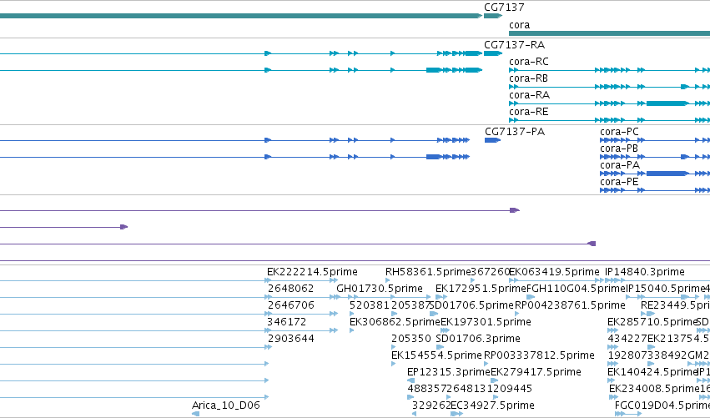Click the 488357 feature label
This screenshot has width=710, height=418.
pos(427,389)
